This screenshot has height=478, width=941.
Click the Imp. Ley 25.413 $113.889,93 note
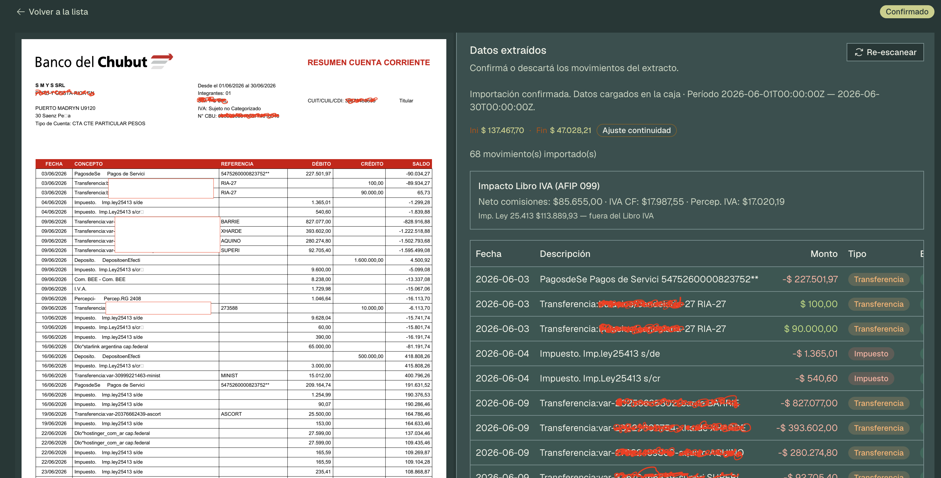566,216
